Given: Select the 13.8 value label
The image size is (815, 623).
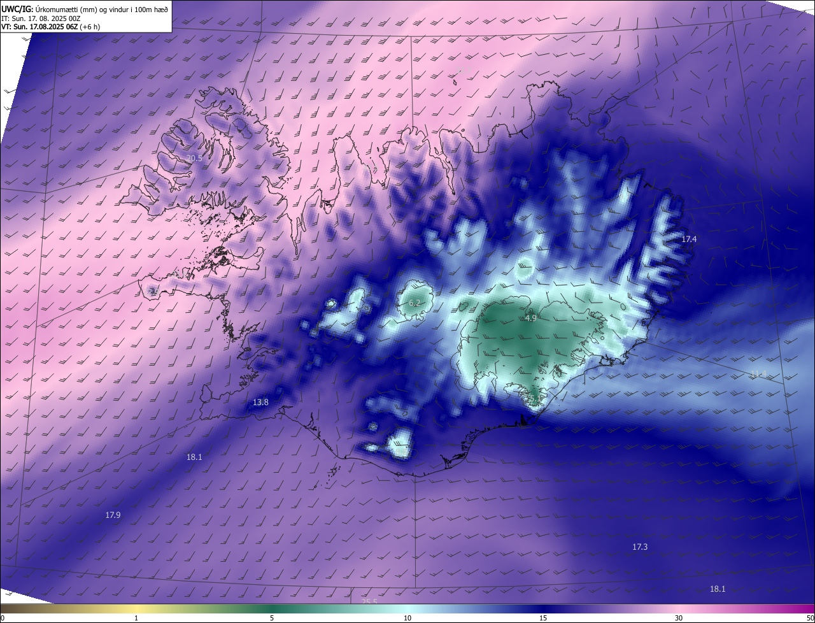Looking at the screenshot, I should tap(260, 402).
